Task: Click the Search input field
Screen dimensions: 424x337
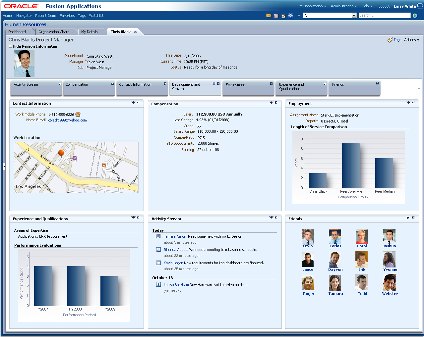Action: pyautogui.click(x=384, y=16)
